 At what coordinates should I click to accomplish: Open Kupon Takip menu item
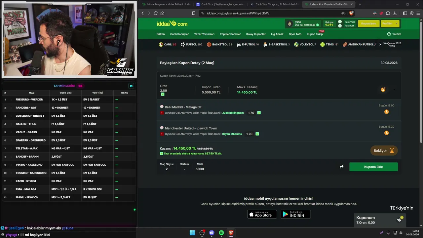[x=315, y=34]
